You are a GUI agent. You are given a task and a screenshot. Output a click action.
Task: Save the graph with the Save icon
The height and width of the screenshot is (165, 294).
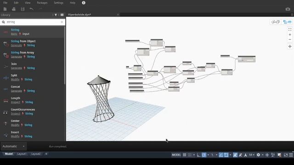tap(23, 9)
